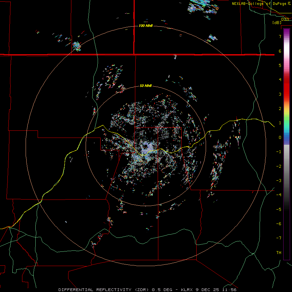Click the 1 dB scale label

pos(280,123)
